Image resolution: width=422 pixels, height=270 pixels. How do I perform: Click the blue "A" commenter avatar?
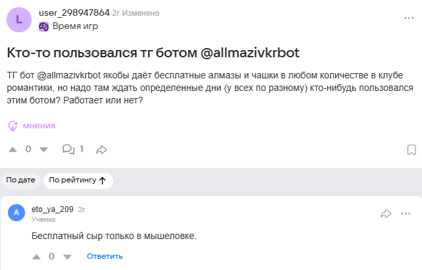point(16,213)
